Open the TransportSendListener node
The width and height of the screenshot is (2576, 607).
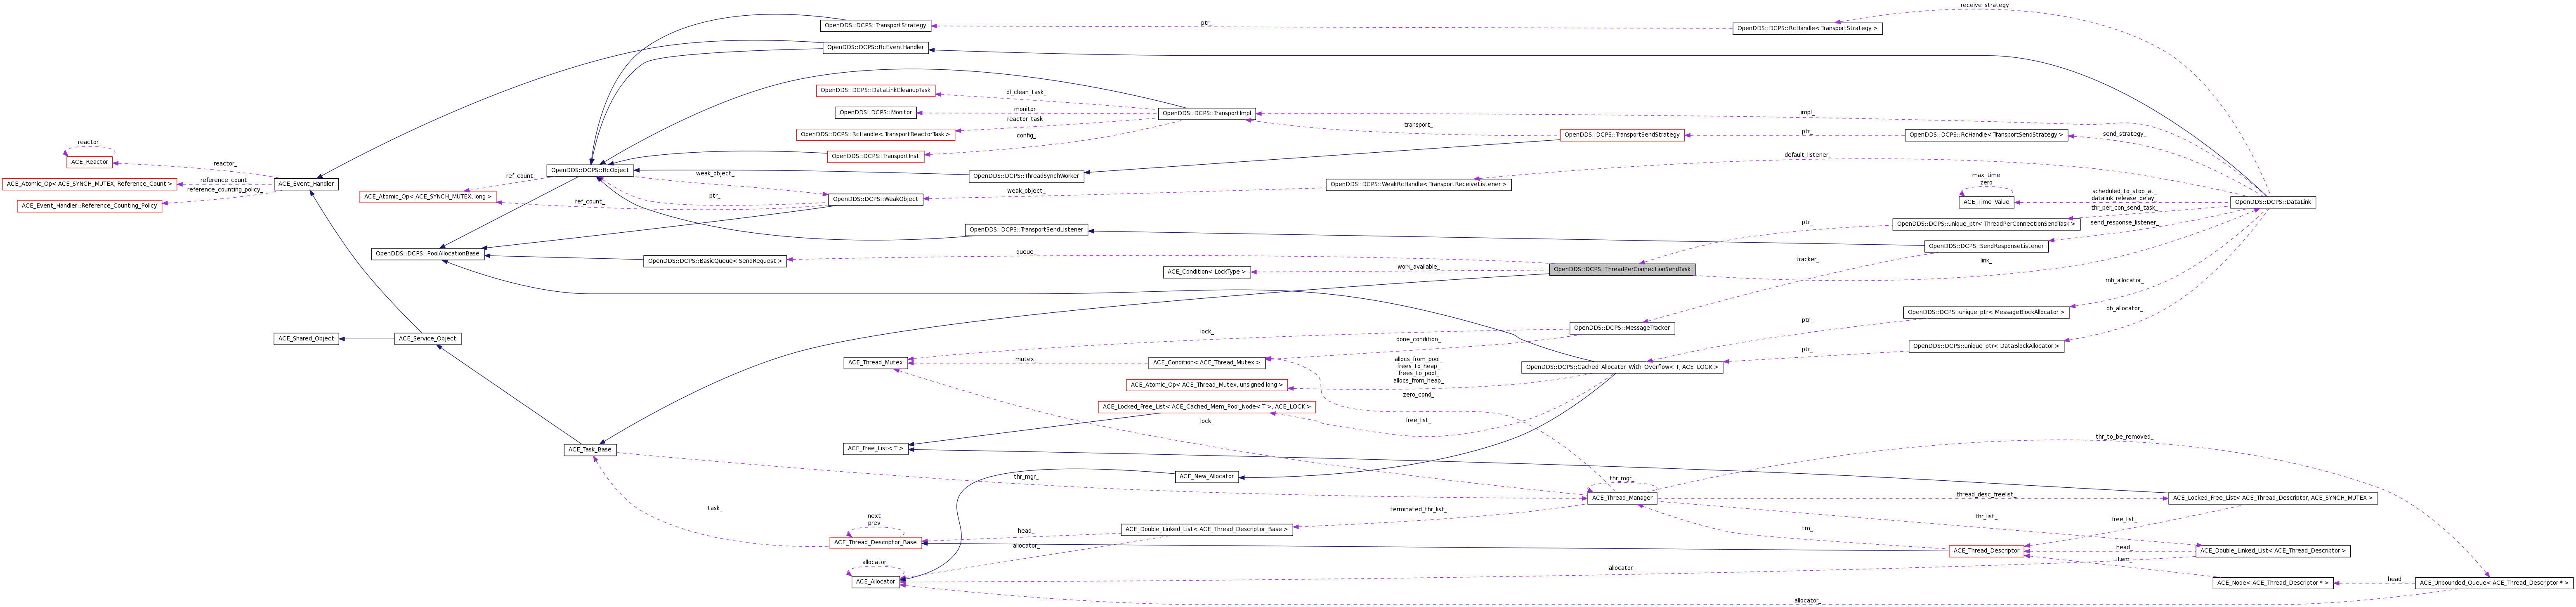point(1026,230)
